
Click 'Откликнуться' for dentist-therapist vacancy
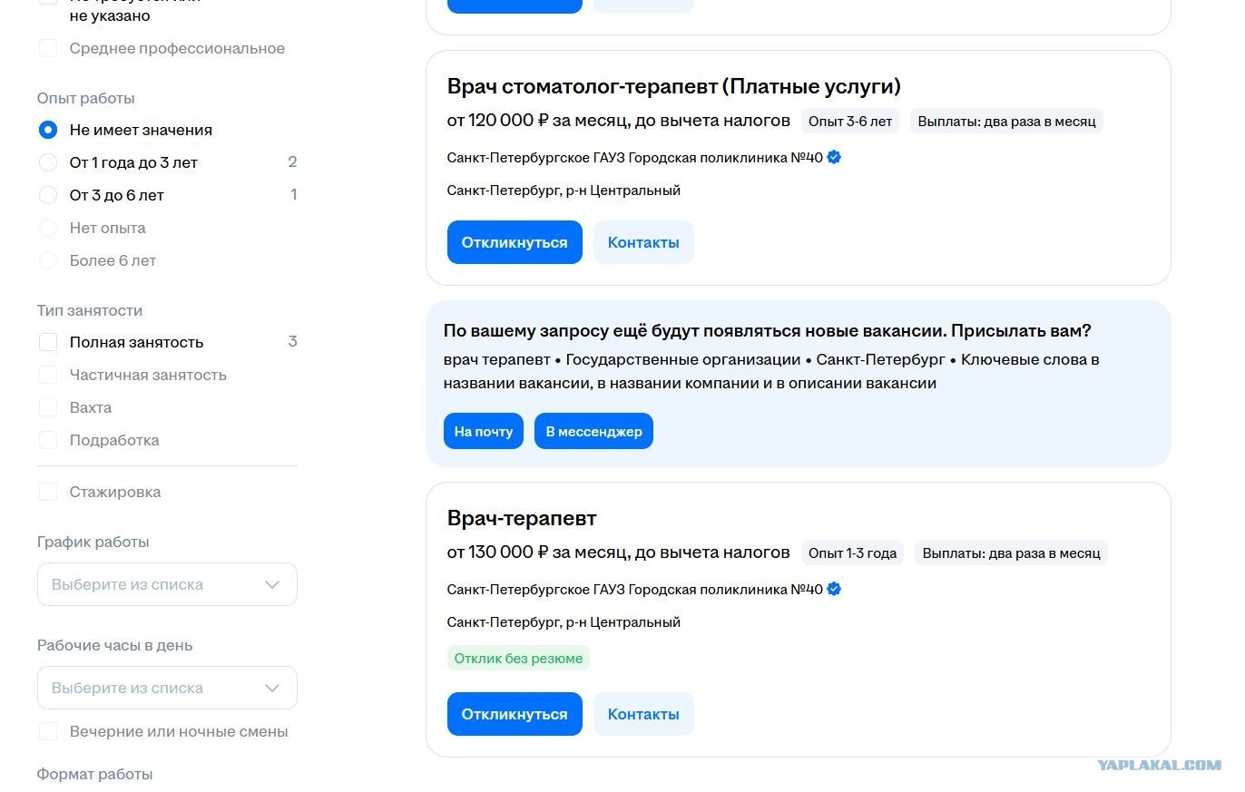(x=515, y=242)
